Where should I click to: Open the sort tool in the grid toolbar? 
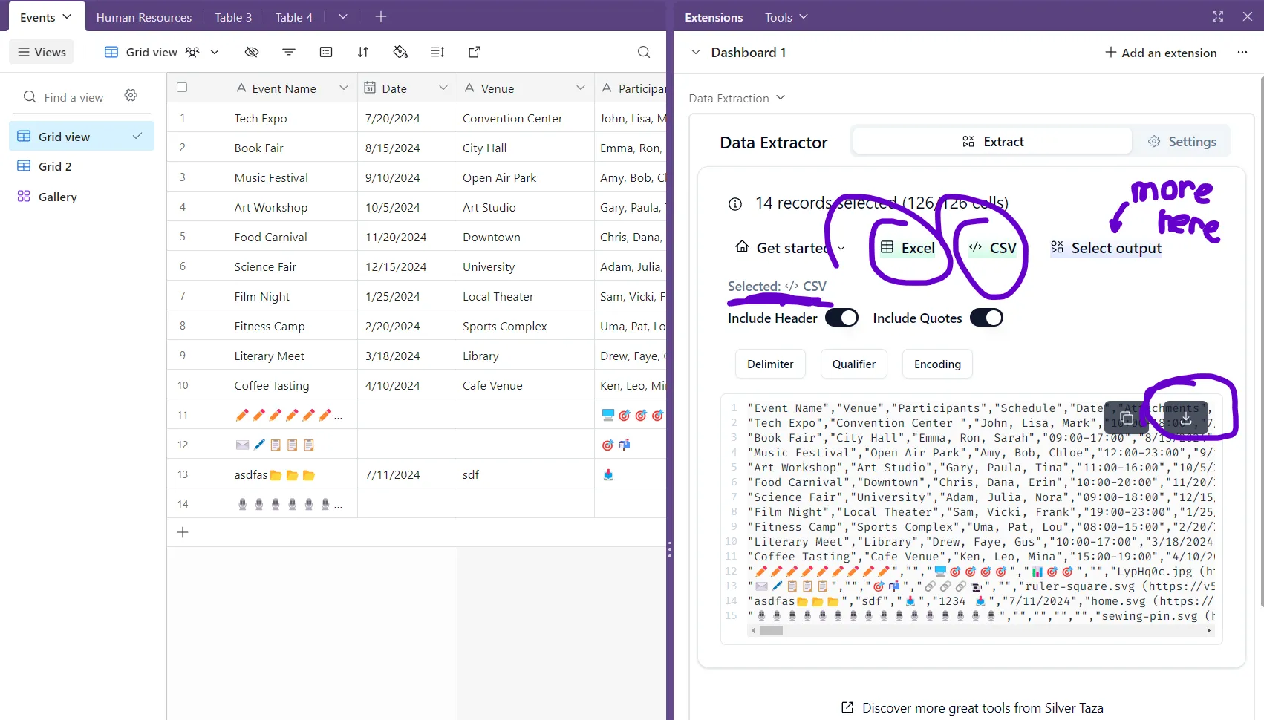[363, 52]
